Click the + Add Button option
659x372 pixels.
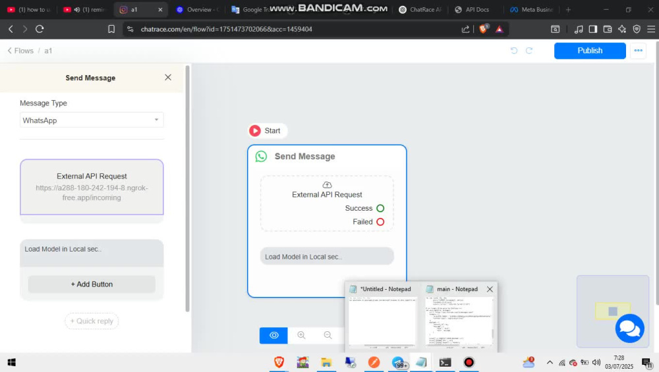(92, 284)
